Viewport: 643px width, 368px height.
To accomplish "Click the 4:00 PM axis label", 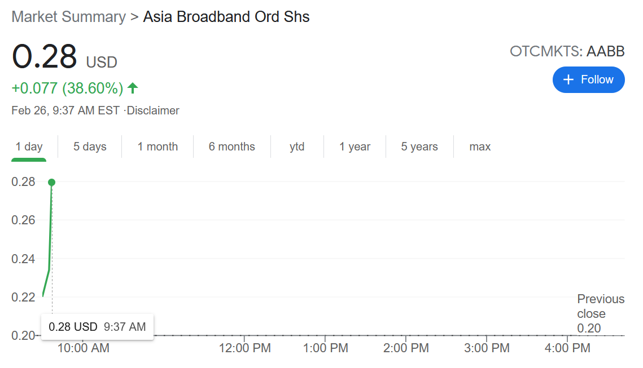I will pyautogui.click(x=567, y=348).
